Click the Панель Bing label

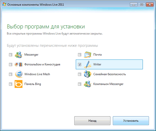point(33,84)
